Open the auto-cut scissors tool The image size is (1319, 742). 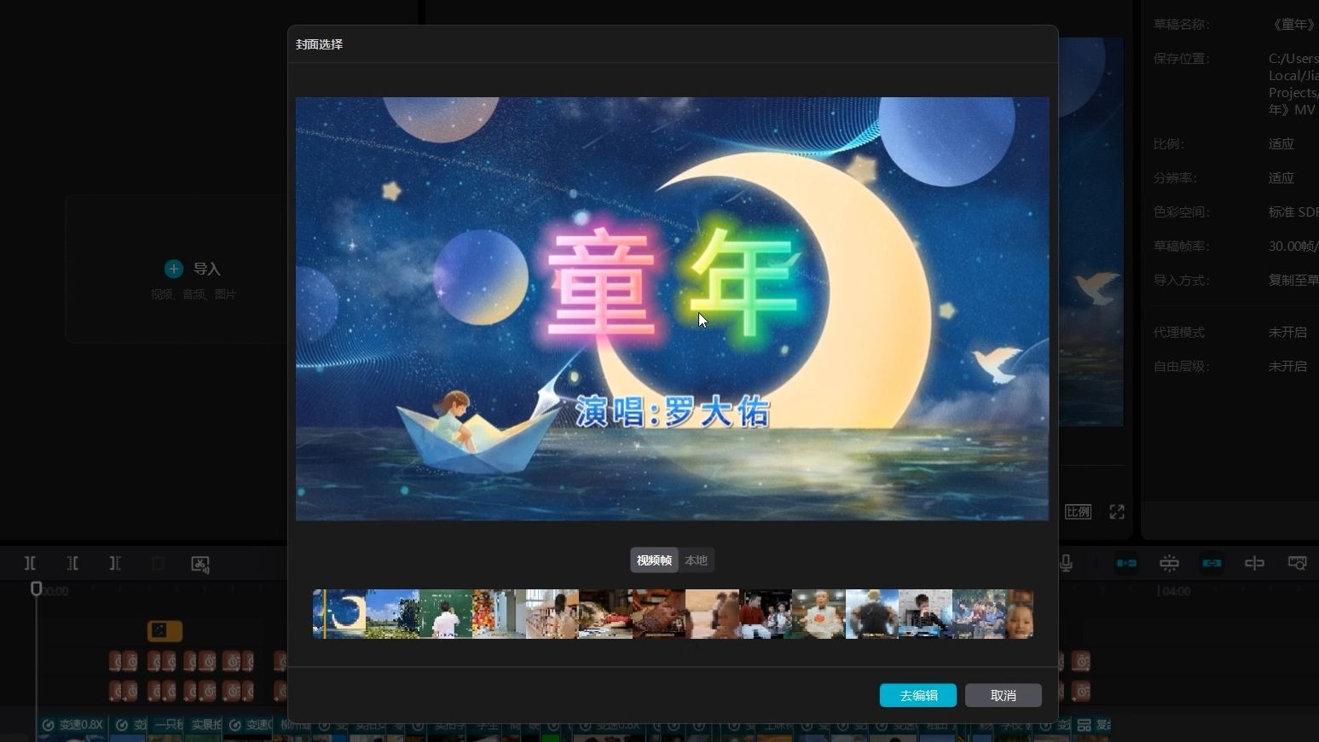(200, 564)
